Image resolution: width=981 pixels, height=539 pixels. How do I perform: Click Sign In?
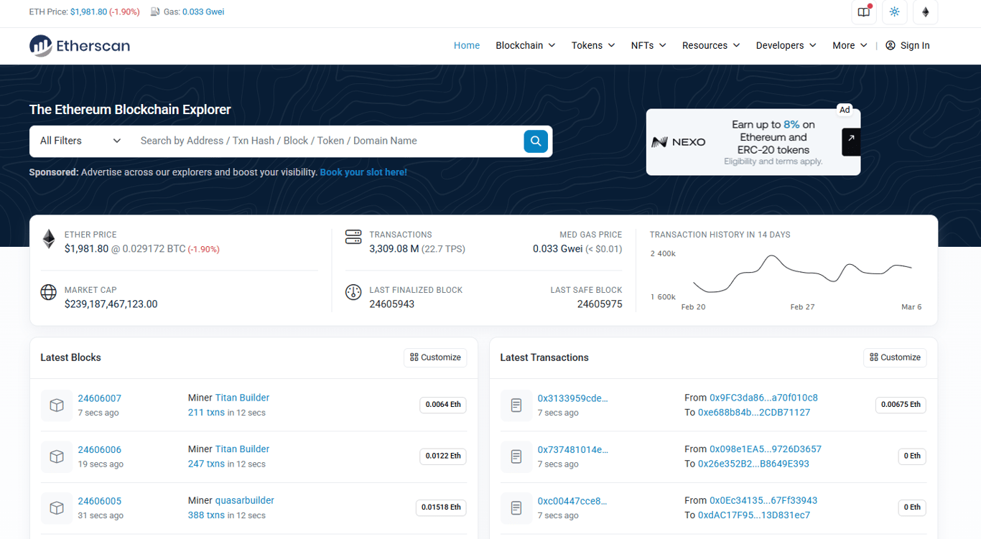[913, 45]
